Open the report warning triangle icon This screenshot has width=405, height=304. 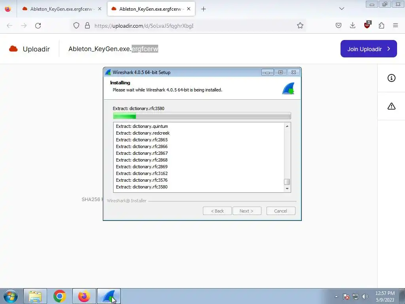(x=391, y=106)
